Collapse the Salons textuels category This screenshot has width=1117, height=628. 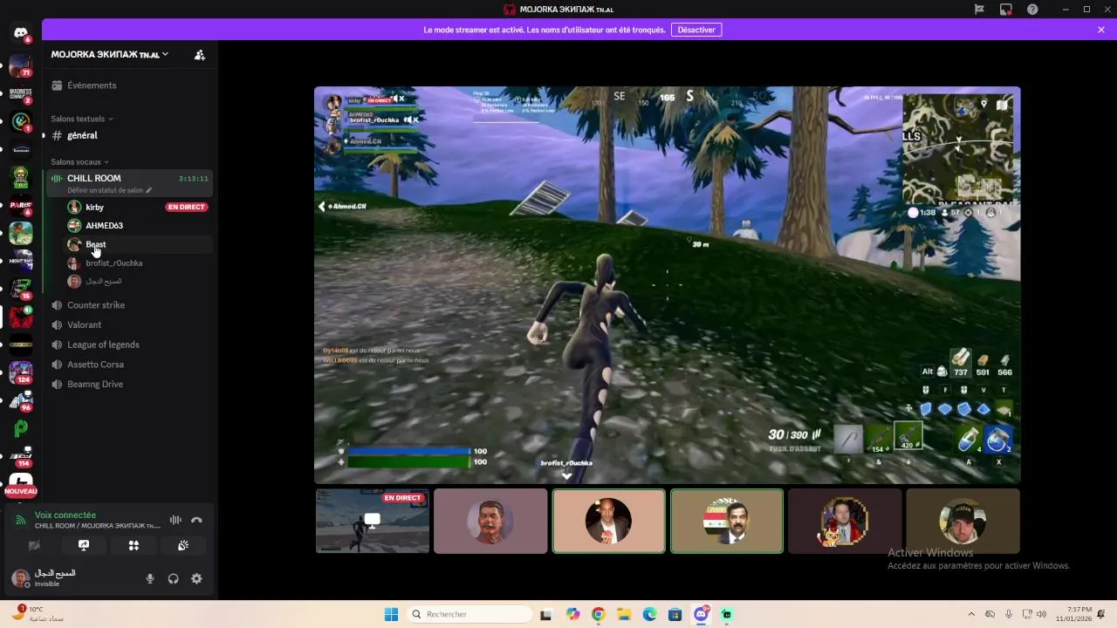(x=82, y=119)
